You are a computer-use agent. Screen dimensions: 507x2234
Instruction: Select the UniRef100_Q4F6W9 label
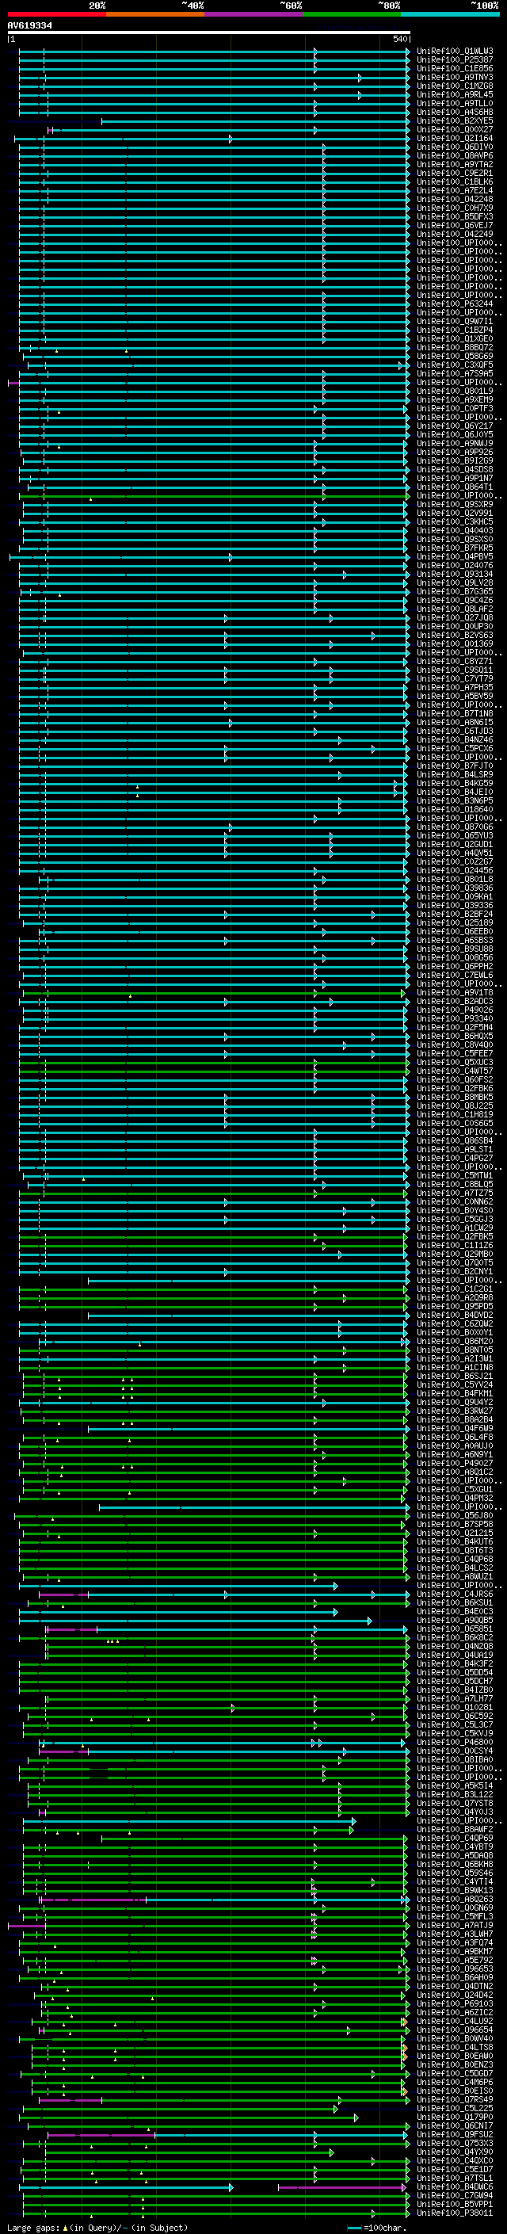click(x=455, y=1428)
